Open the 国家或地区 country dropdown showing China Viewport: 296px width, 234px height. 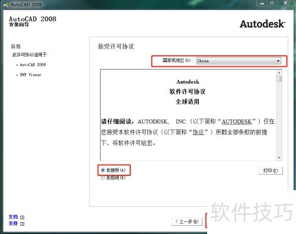click(239, 61)
